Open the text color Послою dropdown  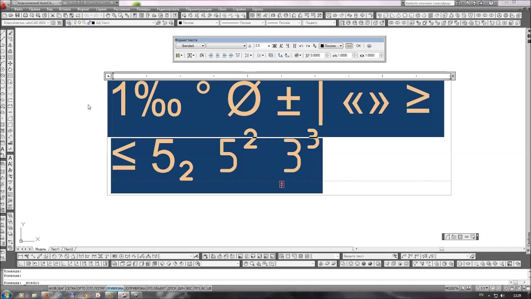click(x=331, y=46)
